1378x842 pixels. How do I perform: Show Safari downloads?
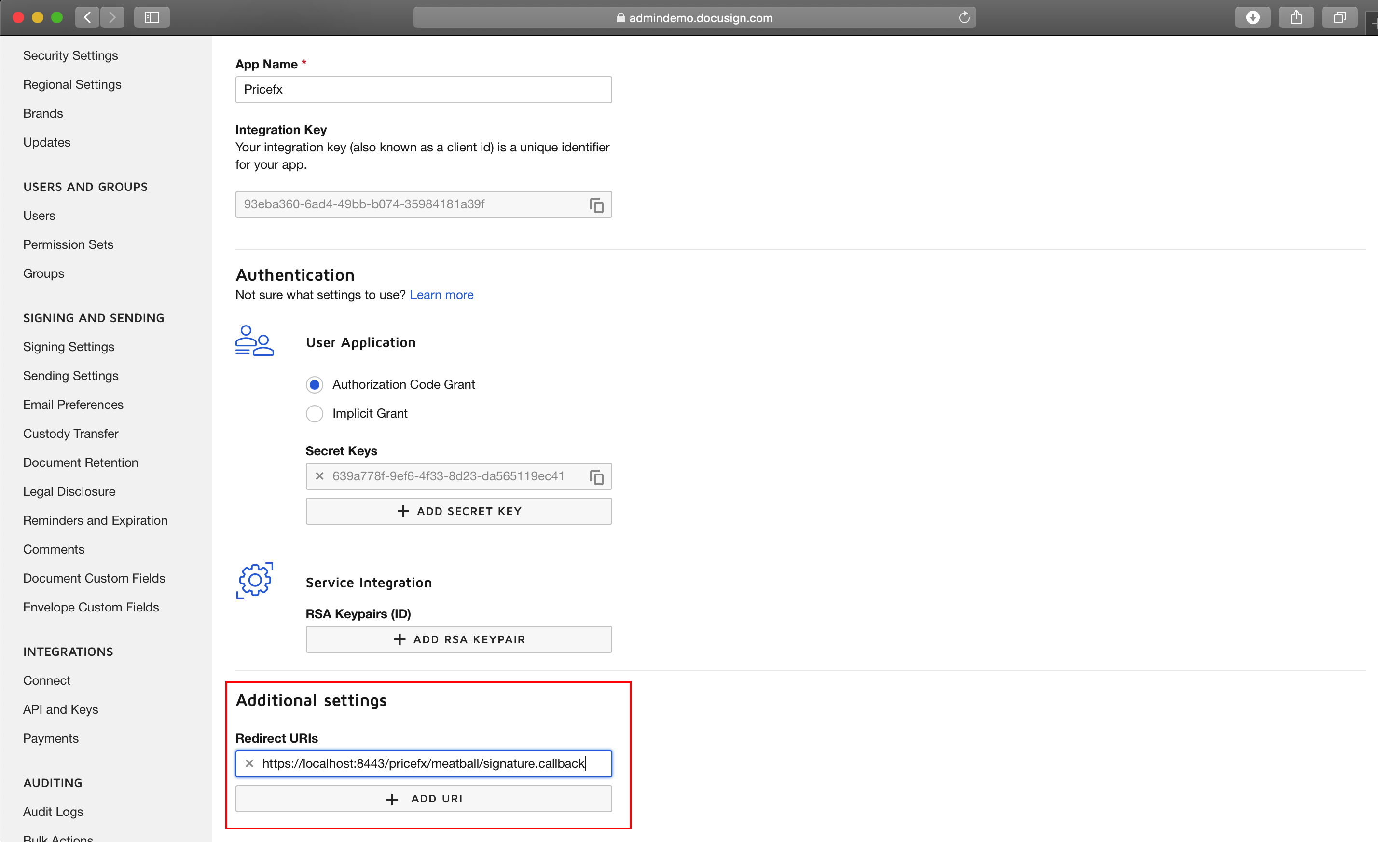tap(1253, 18)
